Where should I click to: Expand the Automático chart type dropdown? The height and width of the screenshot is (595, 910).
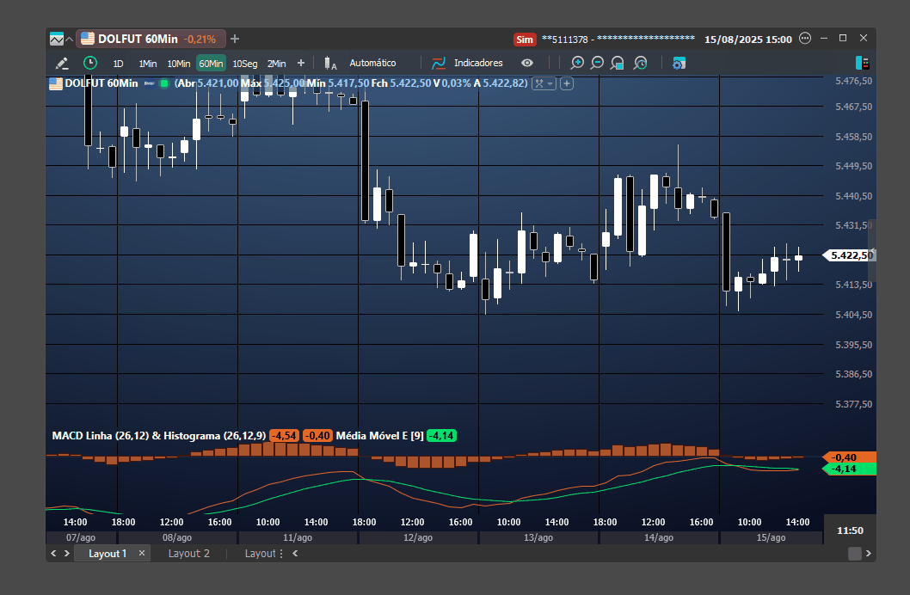coord(372,64)
